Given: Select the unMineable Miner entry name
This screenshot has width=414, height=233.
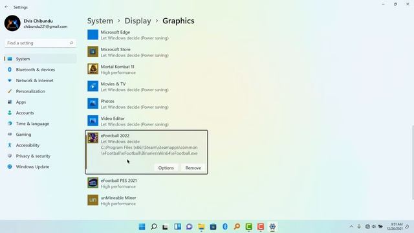Looking at the screenshot, I should 118,198.
